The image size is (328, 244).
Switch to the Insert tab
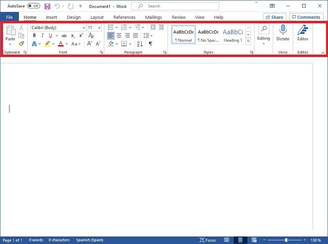click(x=51, y=17)
